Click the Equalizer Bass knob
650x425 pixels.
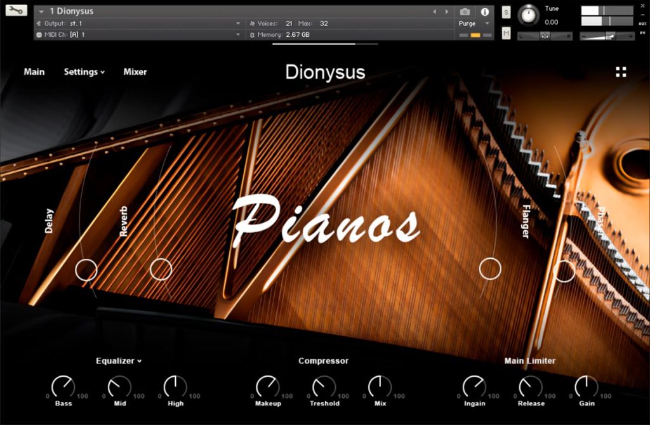[63, 387]
